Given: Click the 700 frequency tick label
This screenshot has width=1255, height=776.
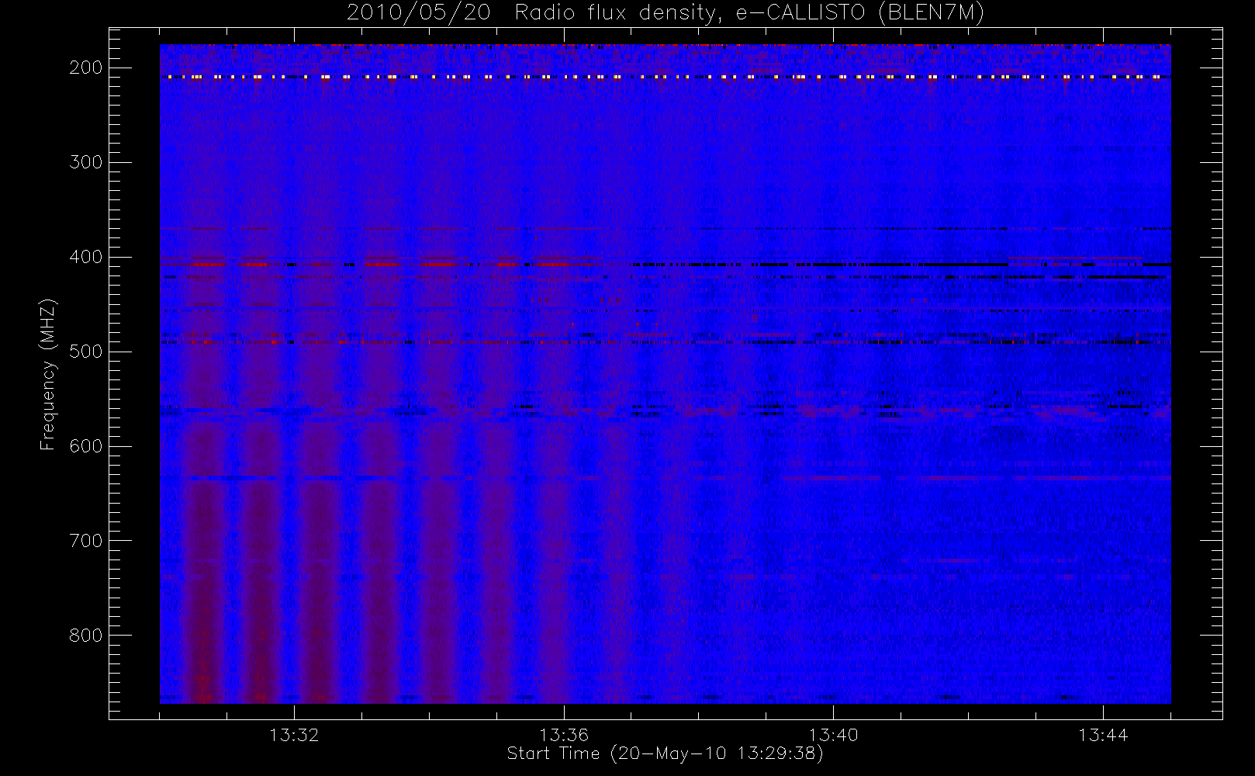Looking at the screenshot, I should pyautogui.click(x=86, y=541).
